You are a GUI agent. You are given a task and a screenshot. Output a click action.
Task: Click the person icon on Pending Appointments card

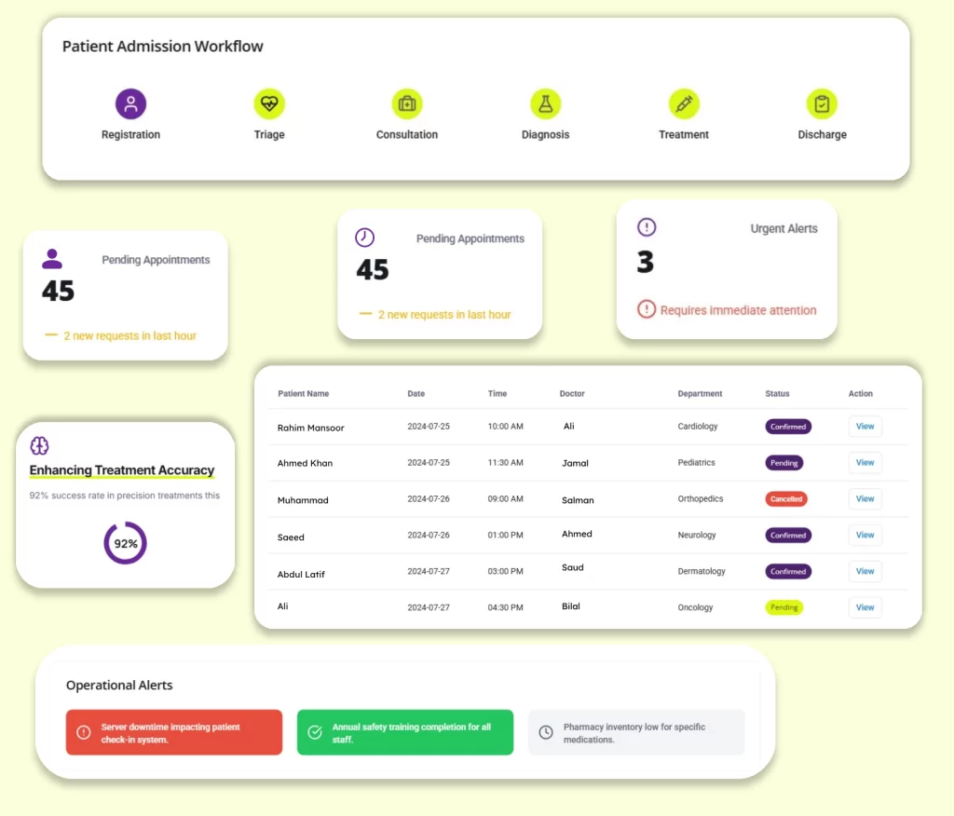point(52,259)
